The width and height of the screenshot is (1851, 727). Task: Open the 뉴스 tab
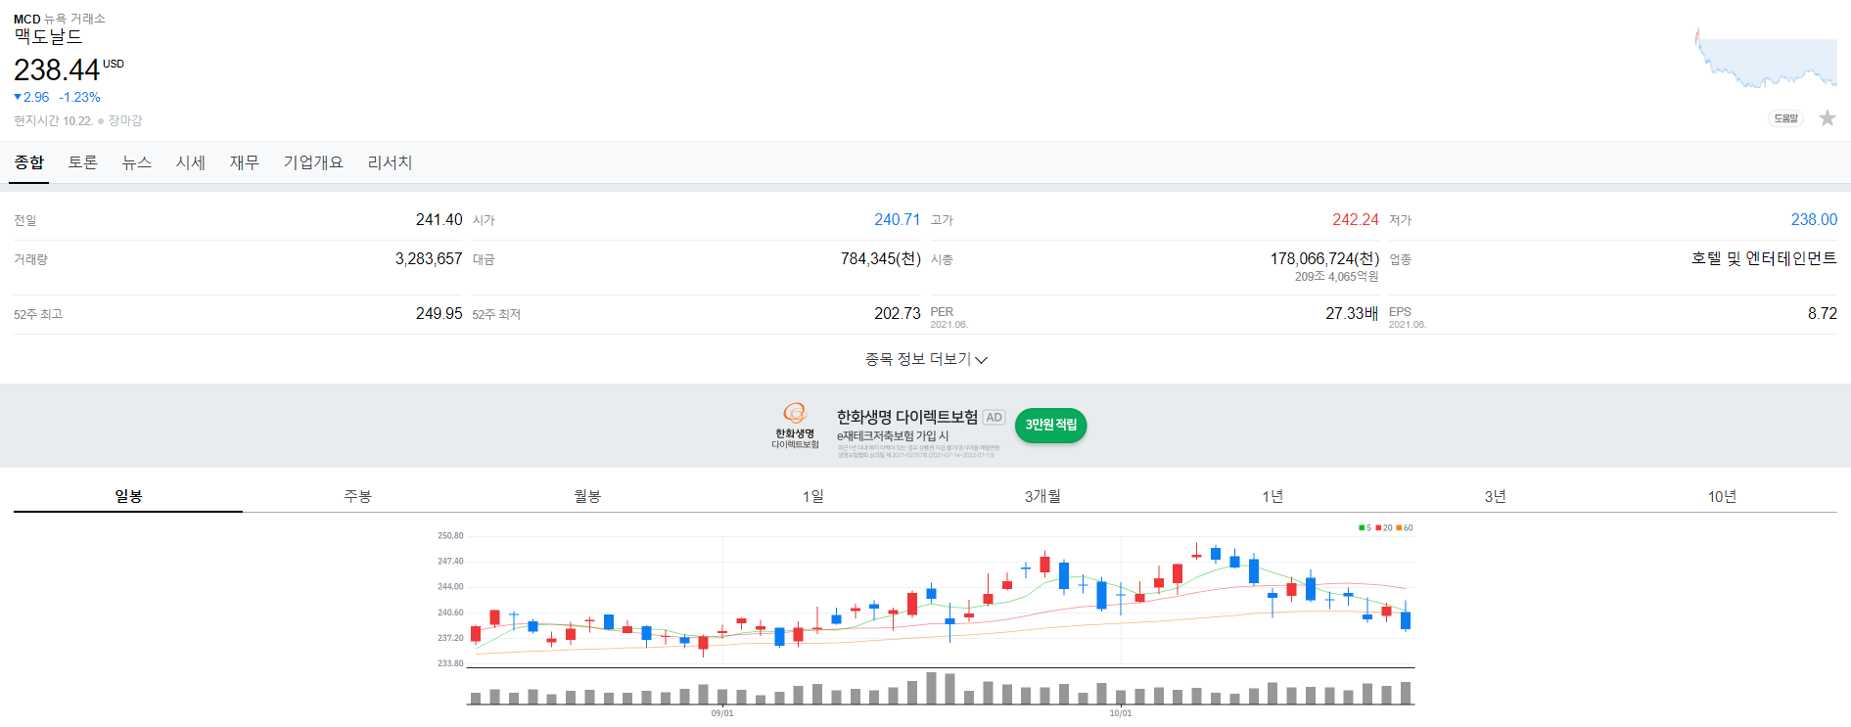136,162
